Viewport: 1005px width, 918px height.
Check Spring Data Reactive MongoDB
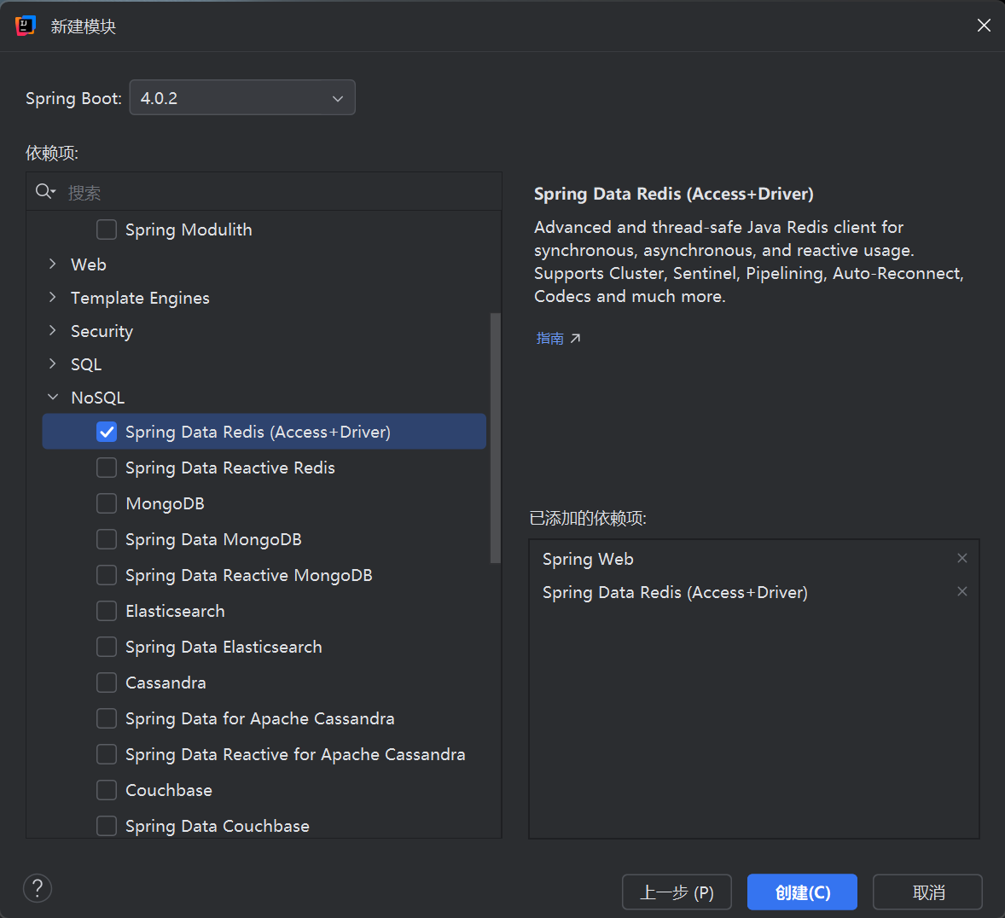[x=107, y=576]
